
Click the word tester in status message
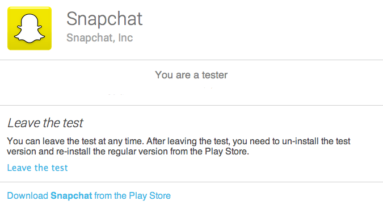(214, 75)
